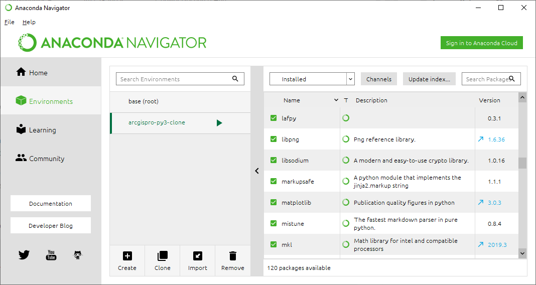Image resolution: width=536 pixels, height=285 pixels.
Task: Click the upgrade arrow for libpng
Action: pyautogui.click(x=481, y=139)
